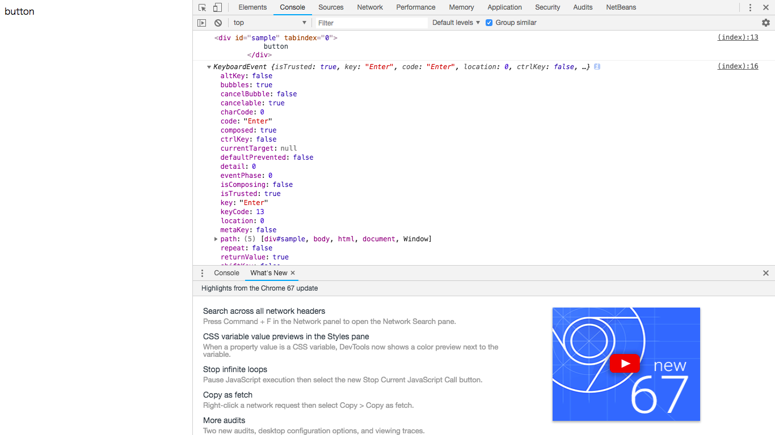The height and width of the screenshot is (435, 775).
Task: Open the top context dropdown
Action: click(269, 23)
